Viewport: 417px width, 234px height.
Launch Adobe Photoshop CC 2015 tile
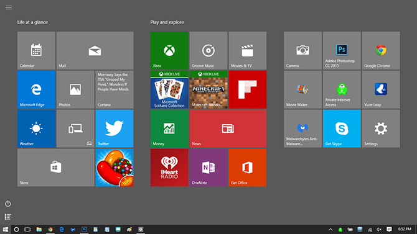pos(342,51)
